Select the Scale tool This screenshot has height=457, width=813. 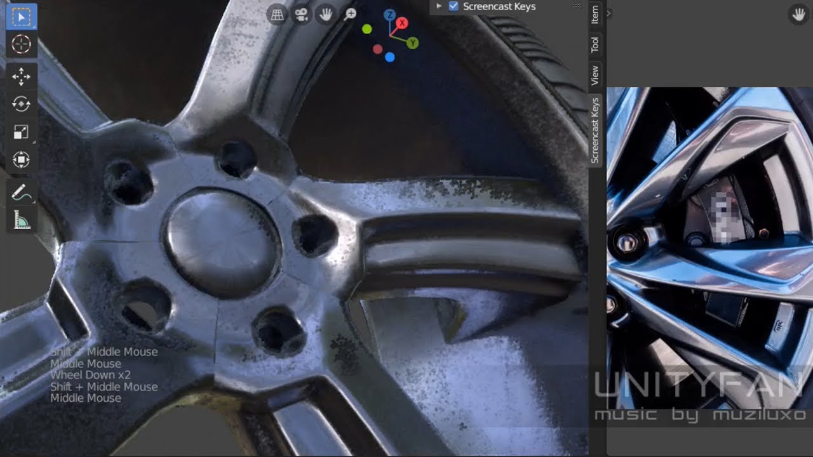click(x=21, y=131)
